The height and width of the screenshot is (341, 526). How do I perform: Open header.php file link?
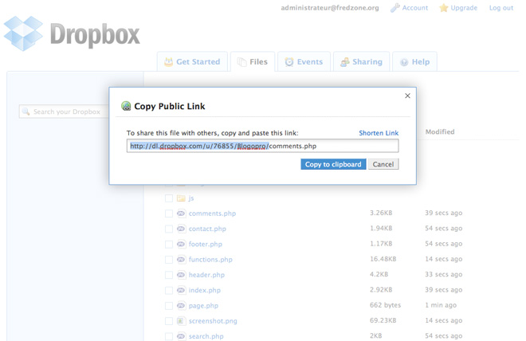pos(206,275)
